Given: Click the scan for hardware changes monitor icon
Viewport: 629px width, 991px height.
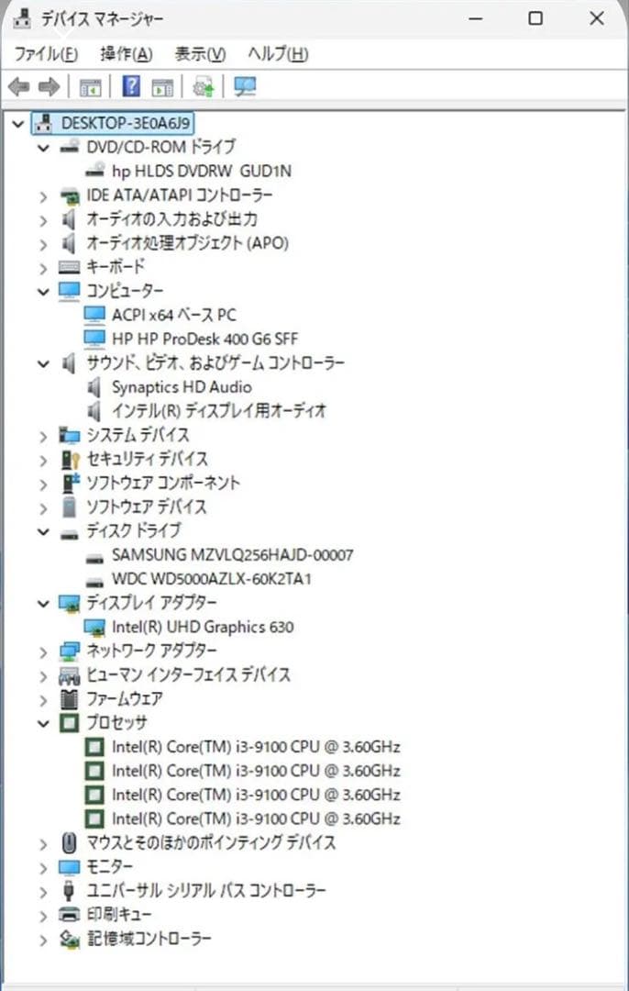Looking at the screenshot, I should coord(245,86).
